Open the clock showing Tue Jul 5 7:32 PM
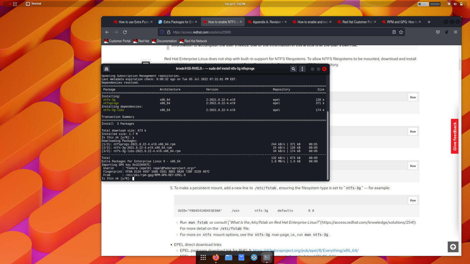470x264 pixels. 235,4
